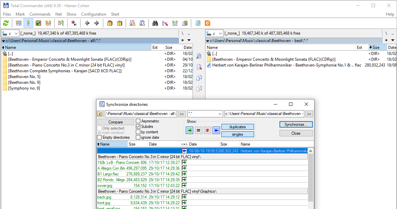This screenshot has width=397, height=209.
Task: Click the left directory path field in dialog
Action: tap(141, 114)
